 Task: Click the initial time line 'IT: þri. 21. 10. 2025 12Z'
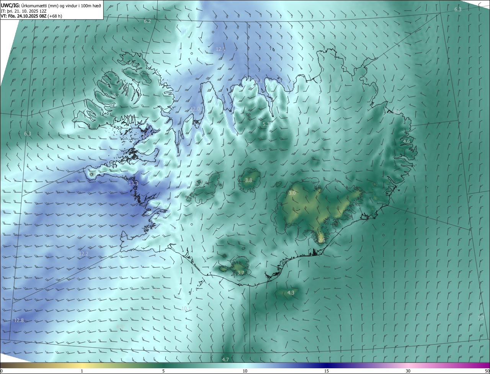pos(23,11)
